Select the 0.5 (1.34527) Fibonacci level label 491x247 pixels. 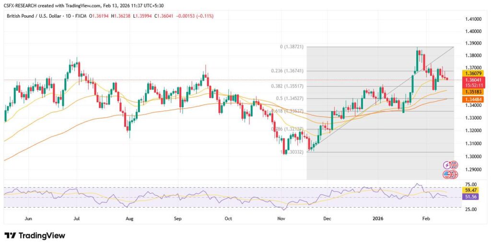pos(290,99)
